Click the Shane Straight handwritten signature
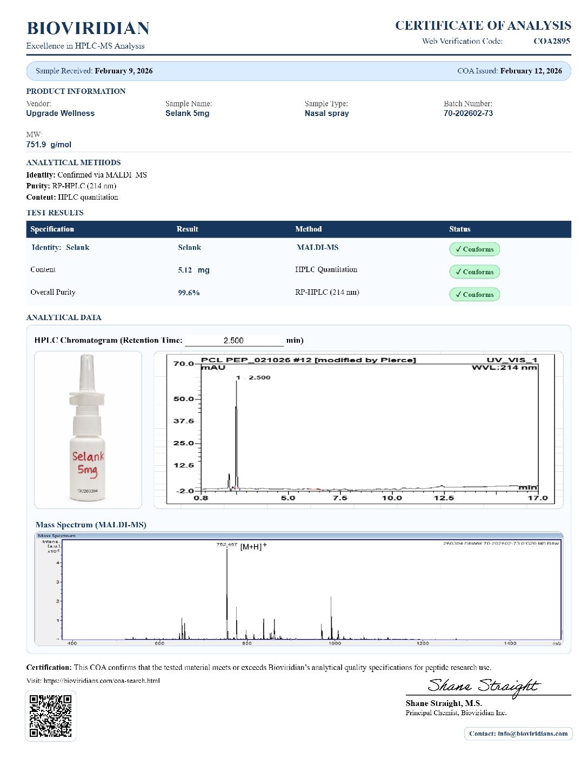The height and width of the screenshot is (760, 588). click(x=483, y=687)
